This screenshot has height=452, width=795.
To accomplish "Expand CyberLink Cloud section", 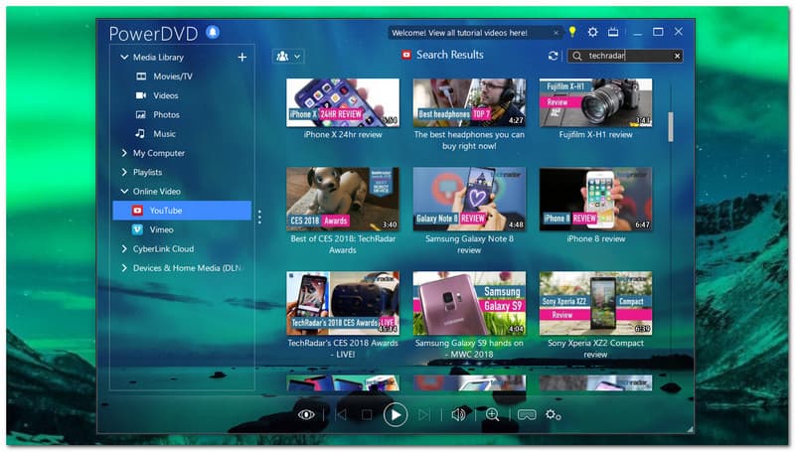I will pos(124,248).
